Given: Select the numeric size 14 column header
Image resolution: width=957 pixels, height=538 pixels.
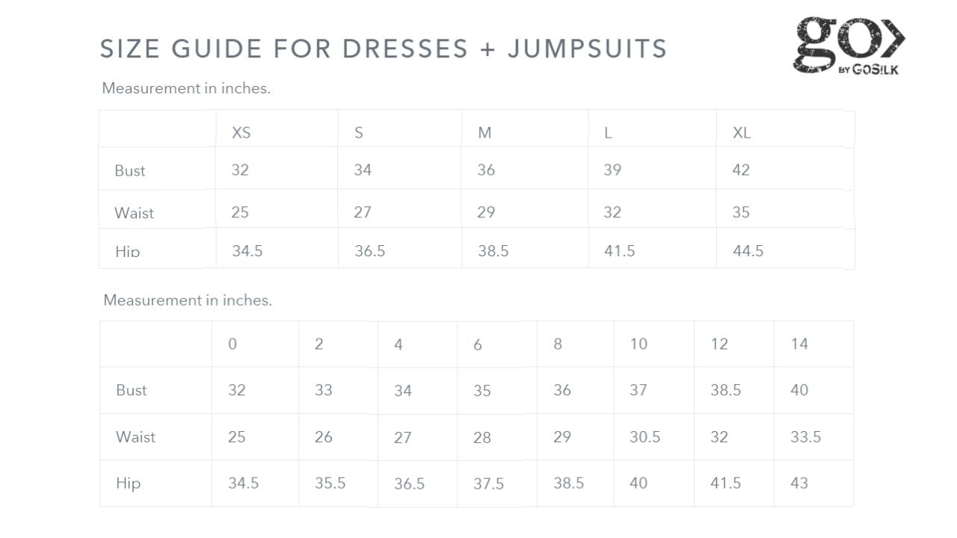Looking at the screenshot, I should click(799, 344).
